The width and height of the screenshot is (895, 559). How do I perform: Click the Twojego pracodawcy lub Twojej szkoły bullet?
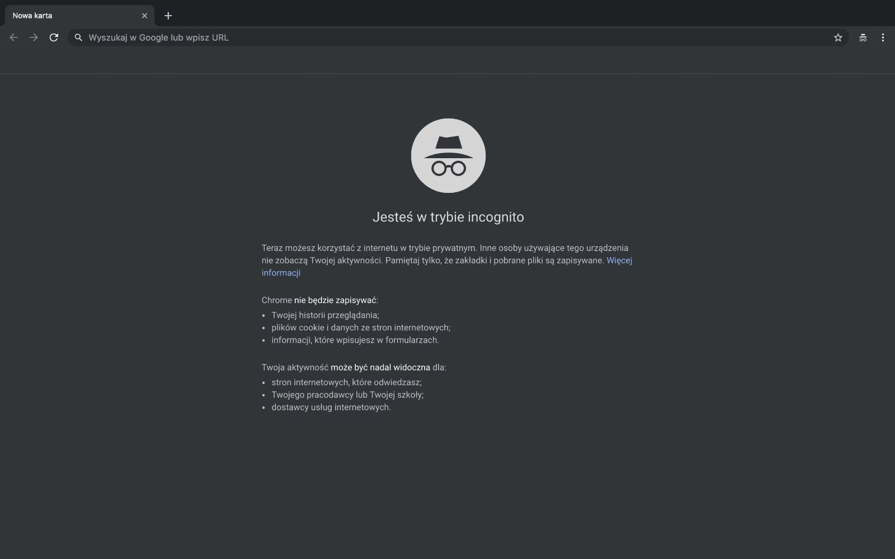[x=348, y=395]
